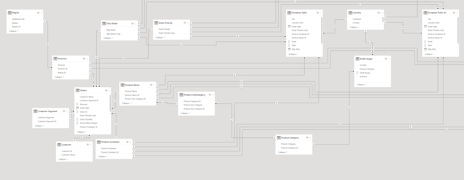Open more options for the Ship Mode table
This screenshot has height=180, width=464.
coord(136,24)
